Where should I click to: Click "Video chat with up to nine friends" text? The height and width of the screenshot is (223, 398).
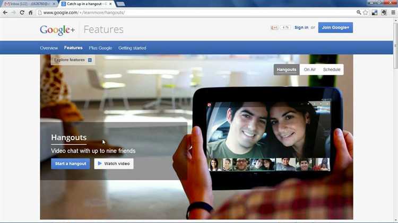click(x=93, y=151)
